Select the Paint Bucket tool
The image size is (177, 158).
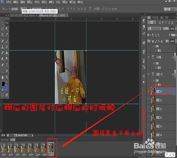click(7, 53)
